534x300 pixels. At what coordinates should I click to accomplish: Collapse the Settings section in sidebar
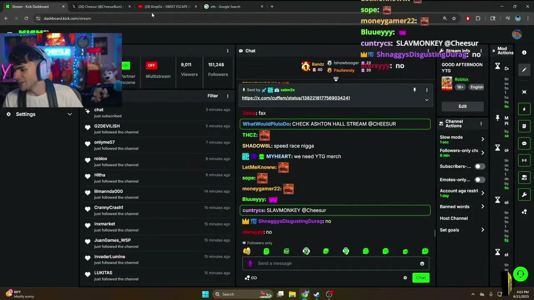[x=70, y=114]
